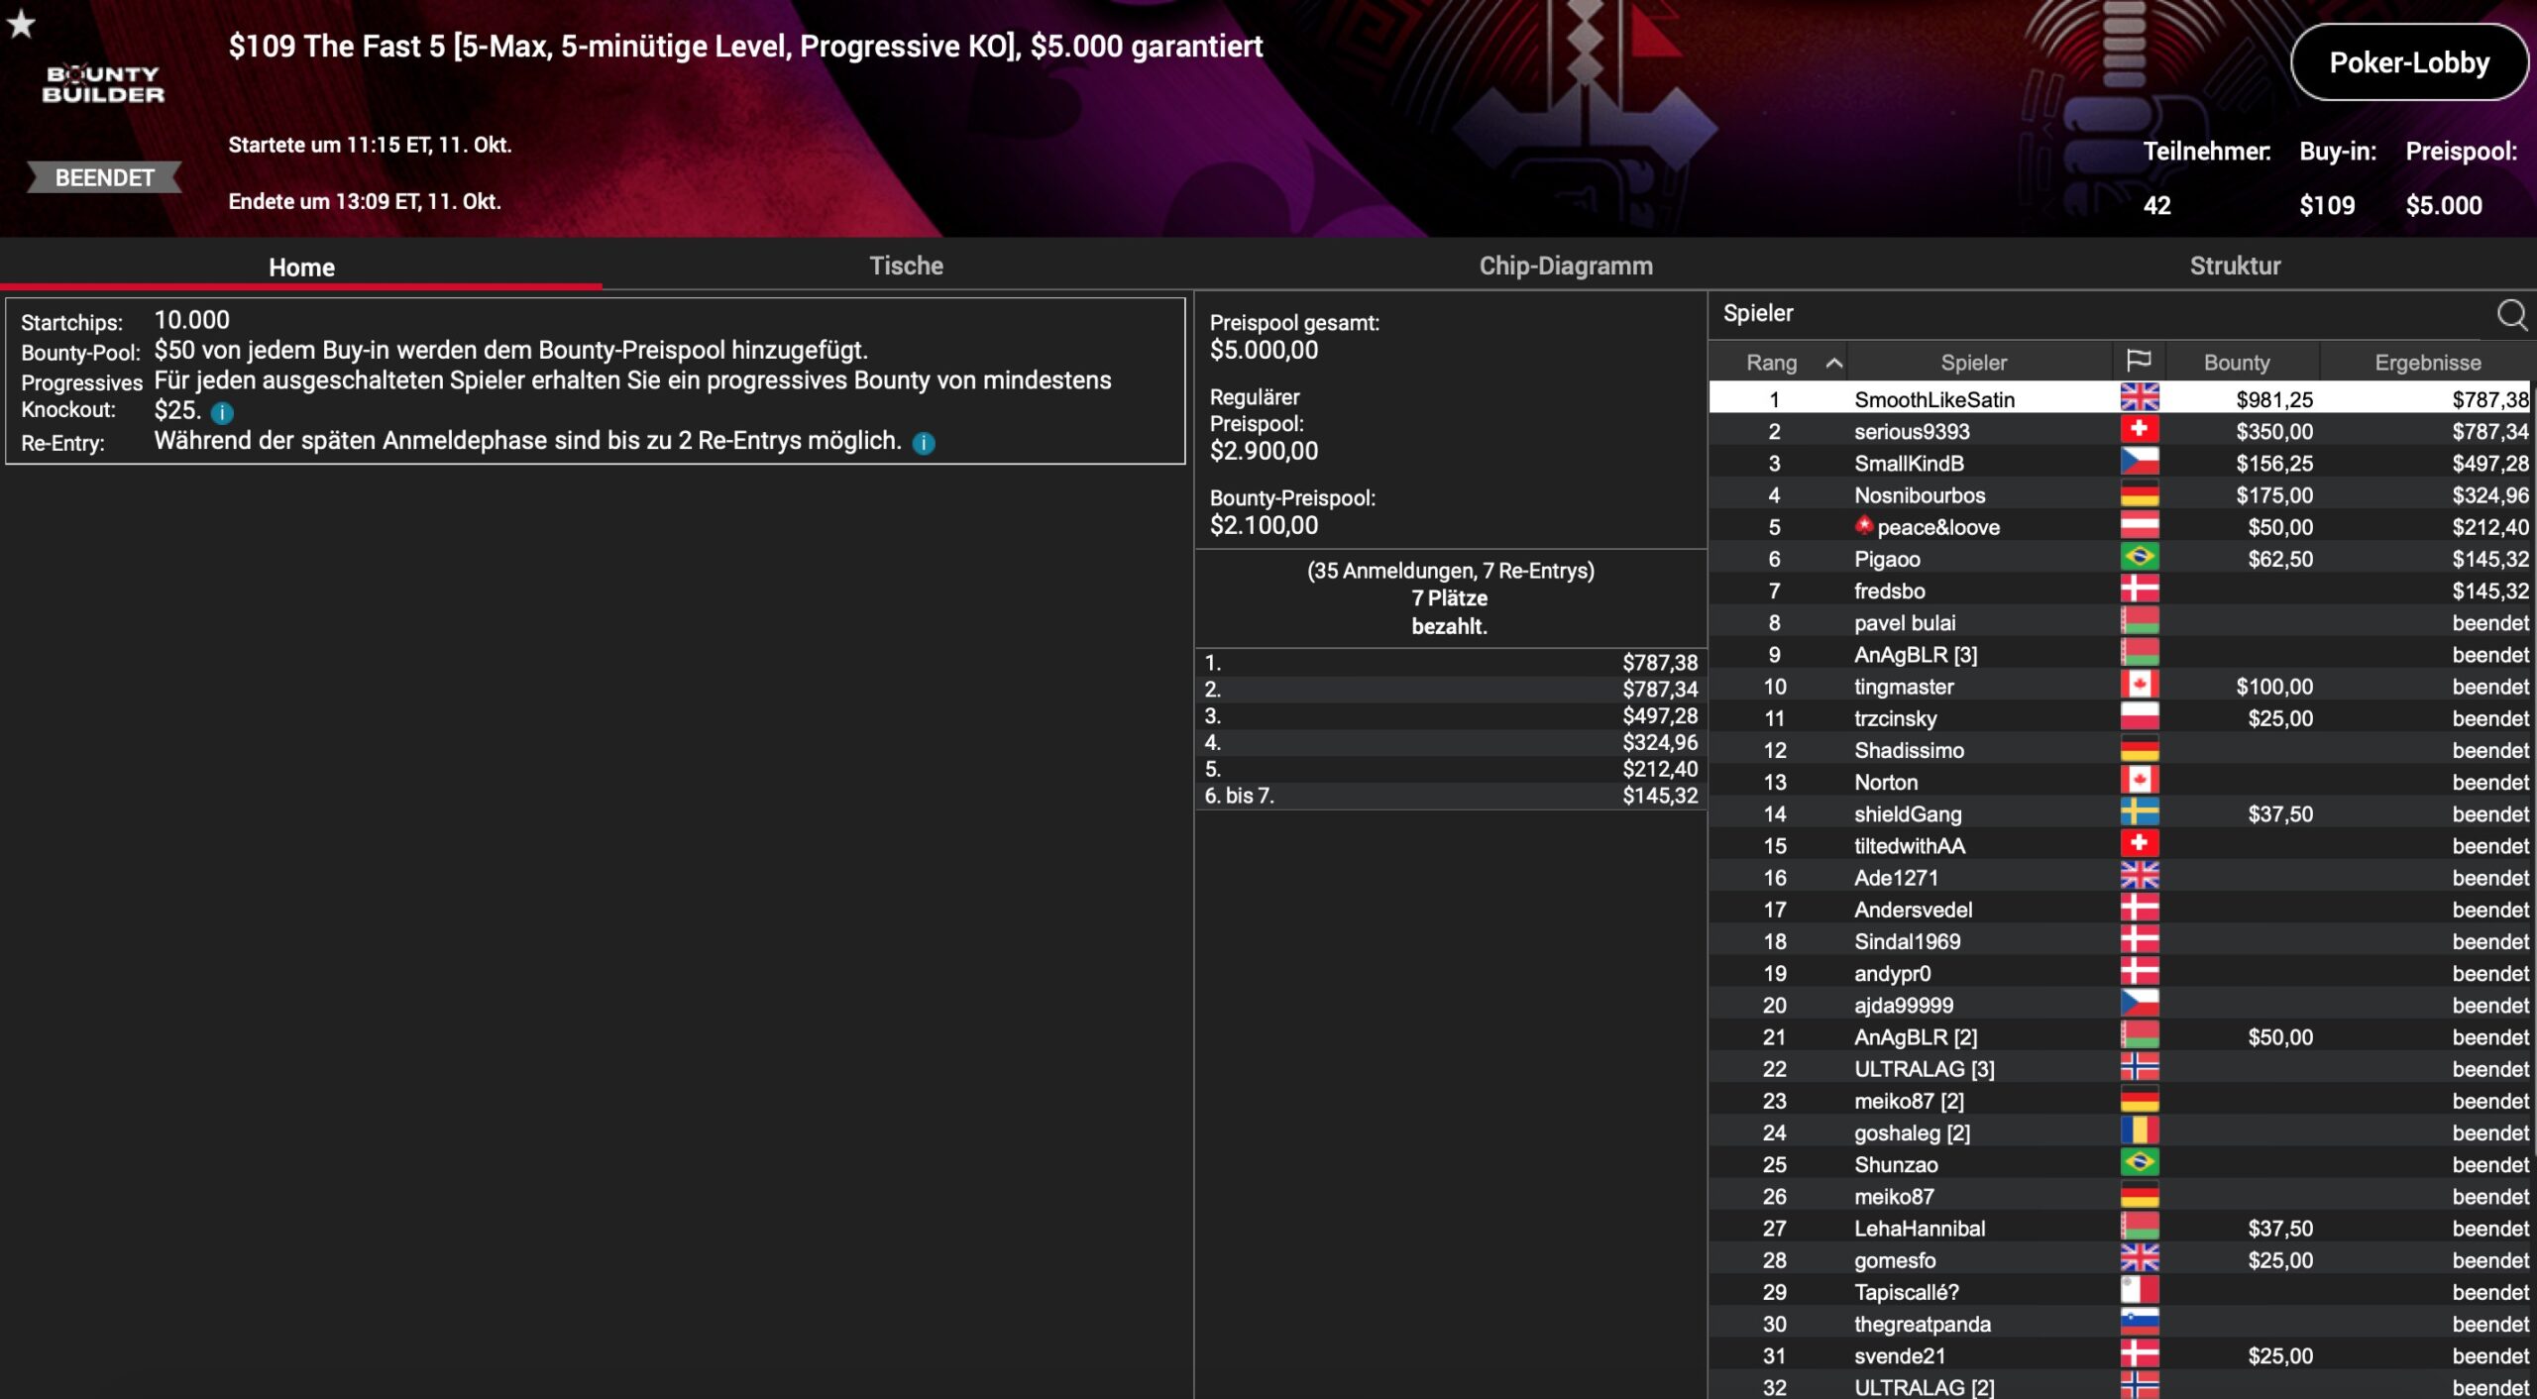Switch to the Tische tab
Image resolution: width=2537 pixels, height=1399 pixels.
pos(906,266)
